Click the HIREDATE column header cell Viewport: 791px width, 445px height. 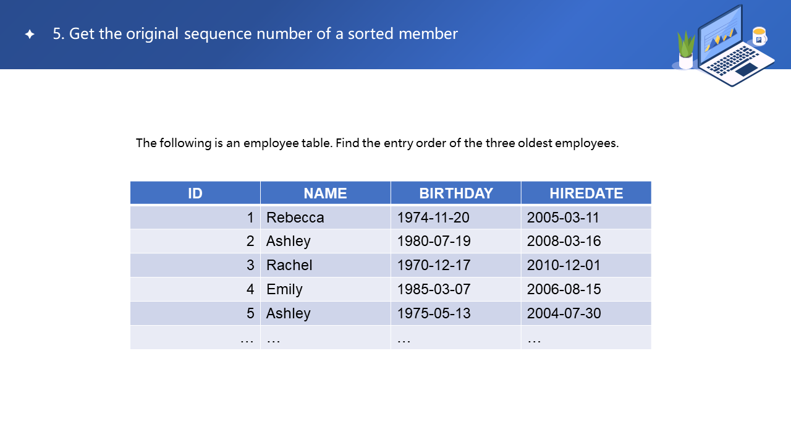coord(586,193)
